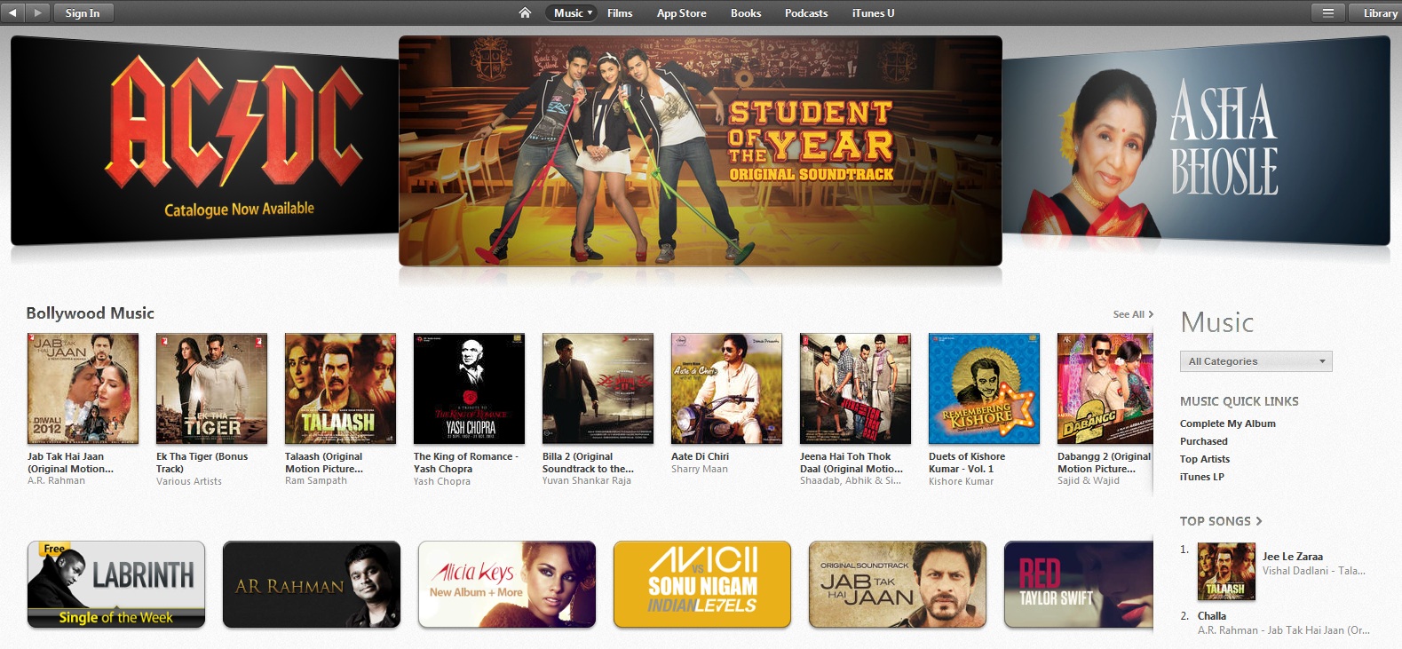Click See All for Bollywood Music

coord(1133,314)
